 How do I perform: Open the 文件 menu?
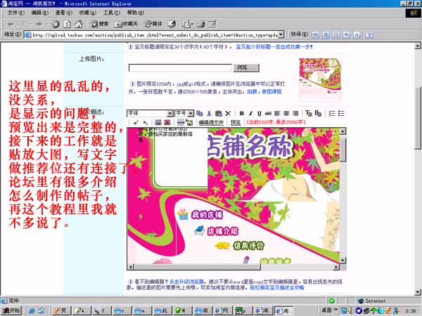click(16, 13)
